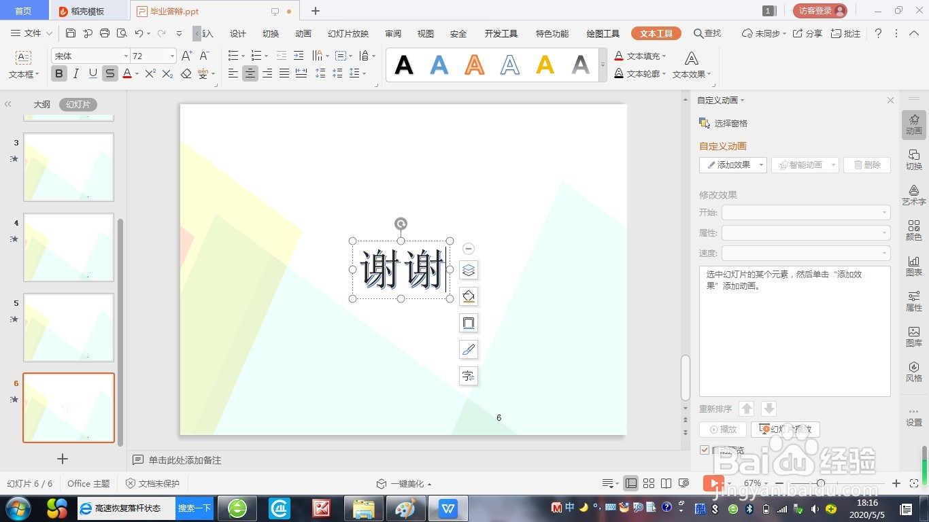This screenshot has width=929, height=522.
Task: Toggle center text alignment
Action: 250,73
